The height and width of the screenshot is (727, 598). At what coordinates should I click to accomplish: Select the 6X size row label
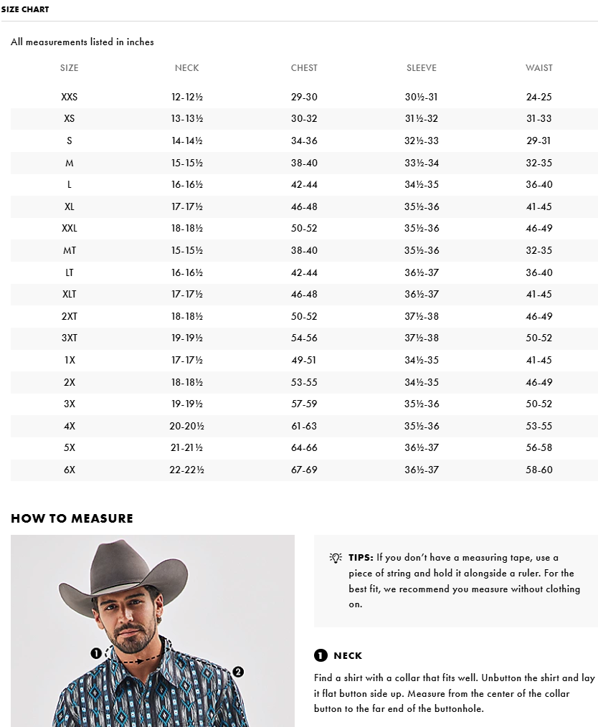tap(70, 470)
